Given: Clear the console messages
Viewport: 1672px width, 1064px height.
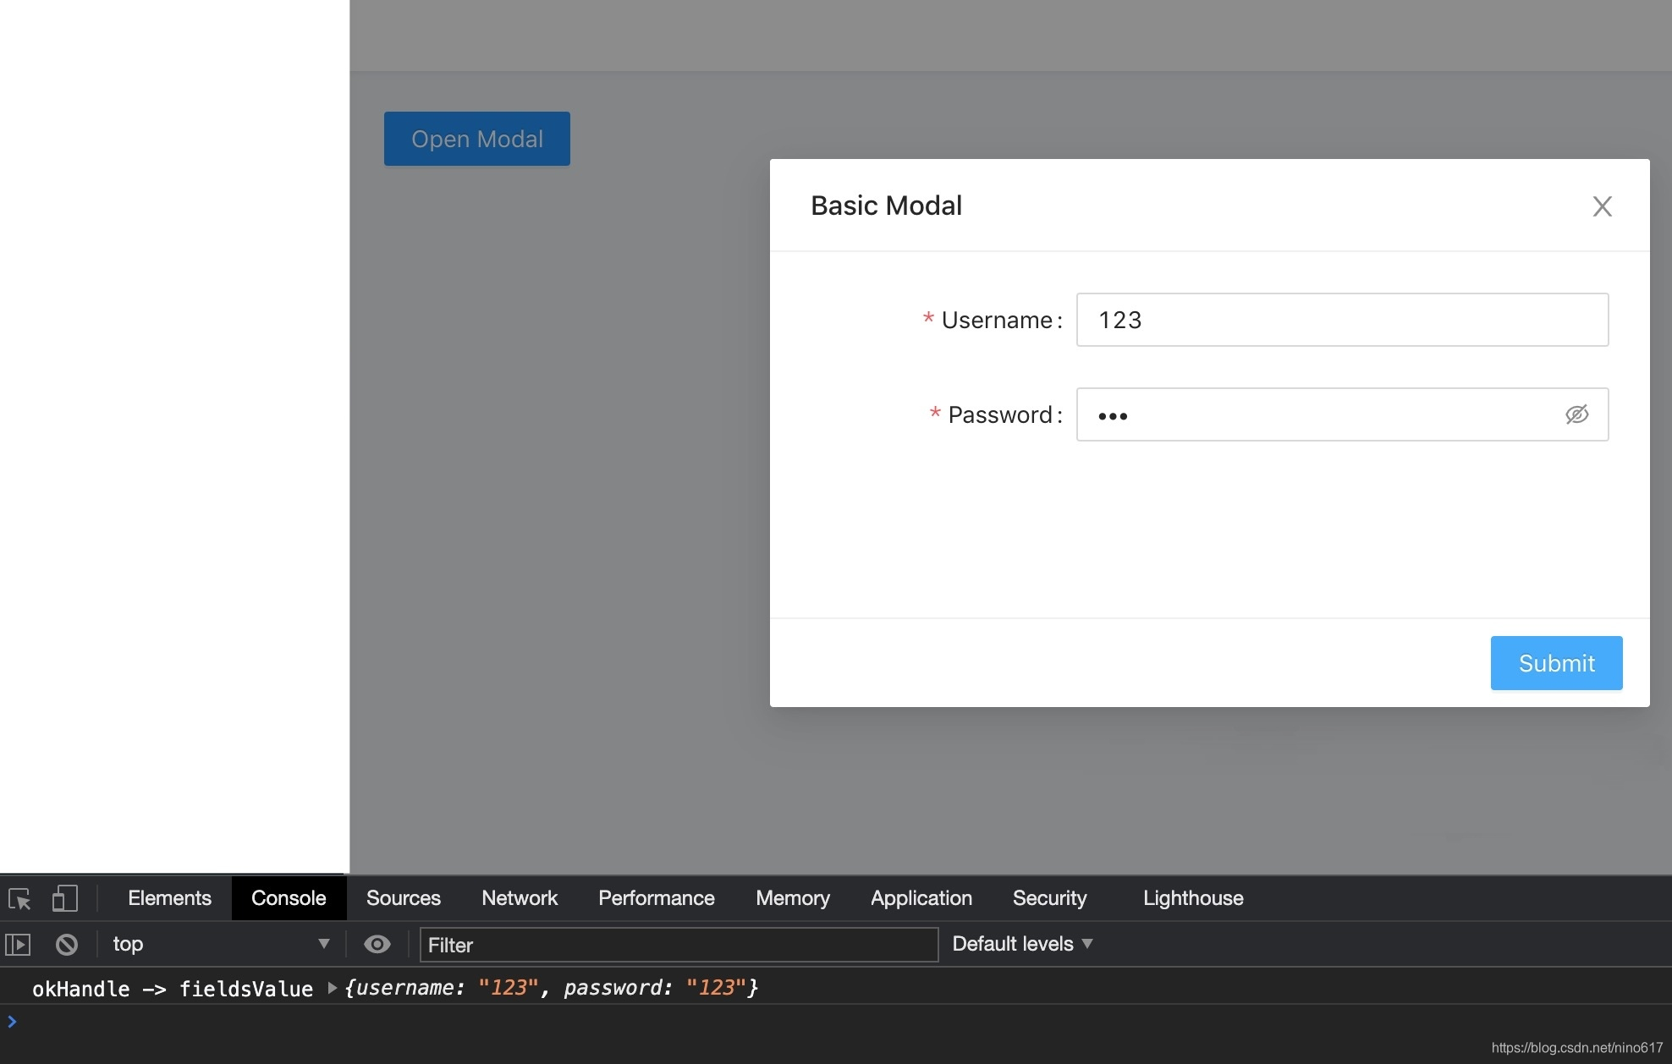Looking at the screenshot, I should point(66,944).
